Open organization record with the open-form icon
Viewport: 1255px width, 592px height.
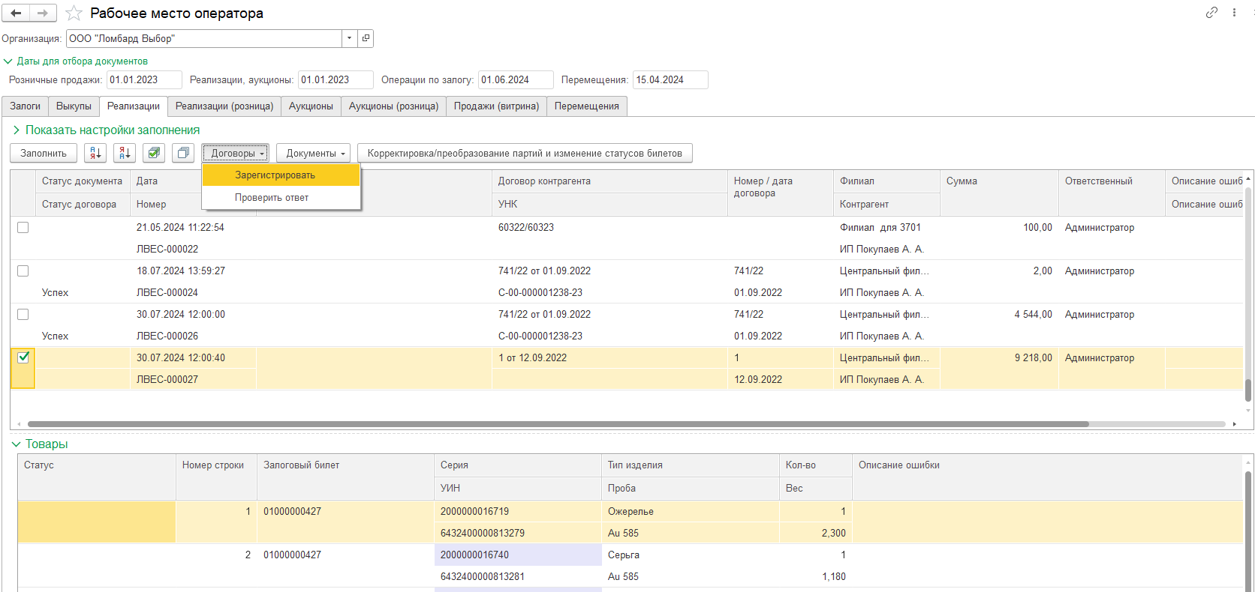(366, 38)
